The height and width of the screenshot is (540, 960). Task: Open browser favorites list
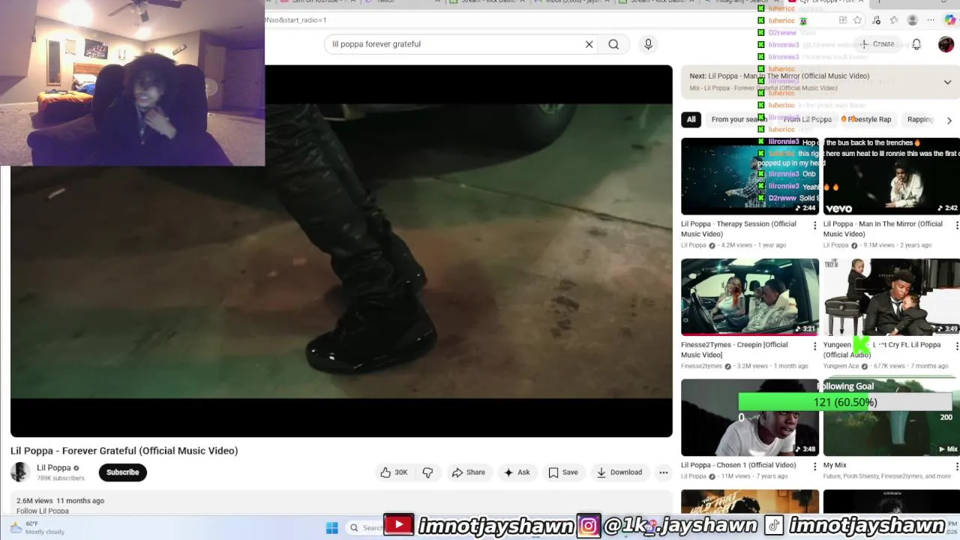point(894,20)
